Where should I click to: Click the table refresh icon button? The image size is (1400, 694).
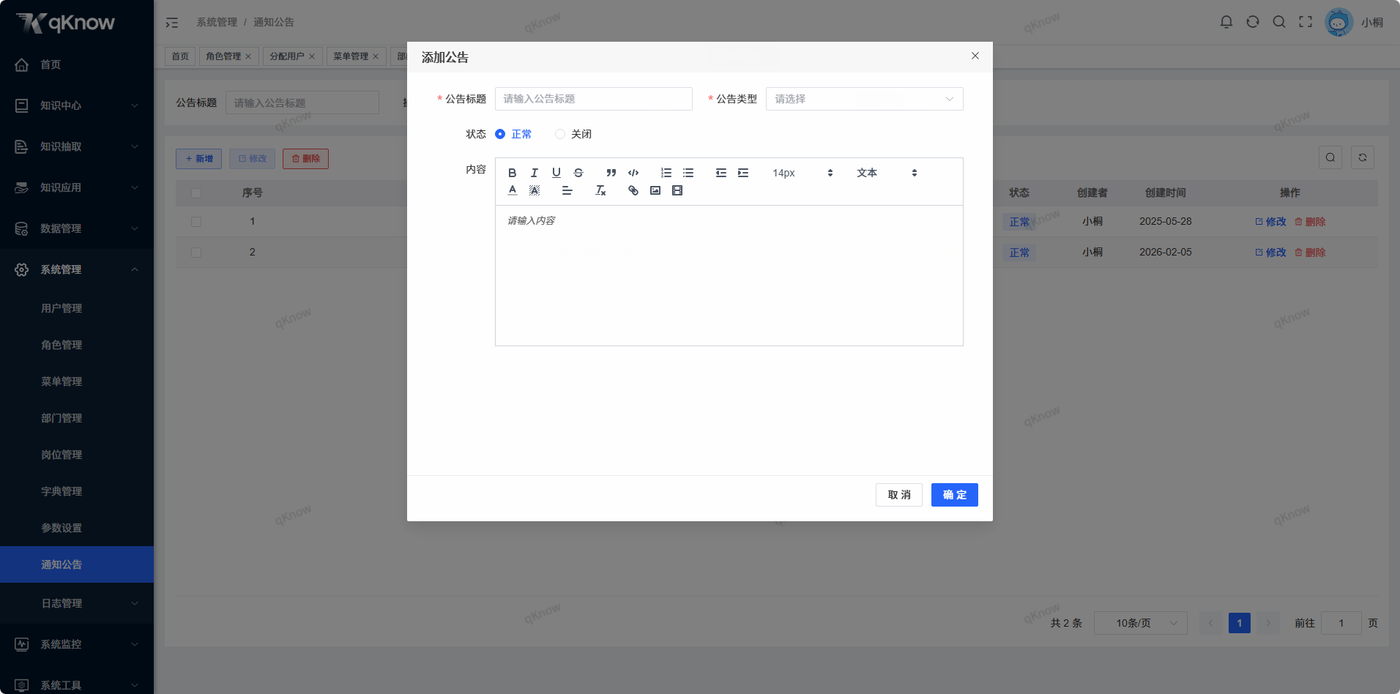pyautogui.click(x=1363, y=157)
